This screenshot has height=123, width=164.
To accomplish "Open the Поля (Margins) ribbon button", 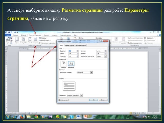I will coord(17,40).
